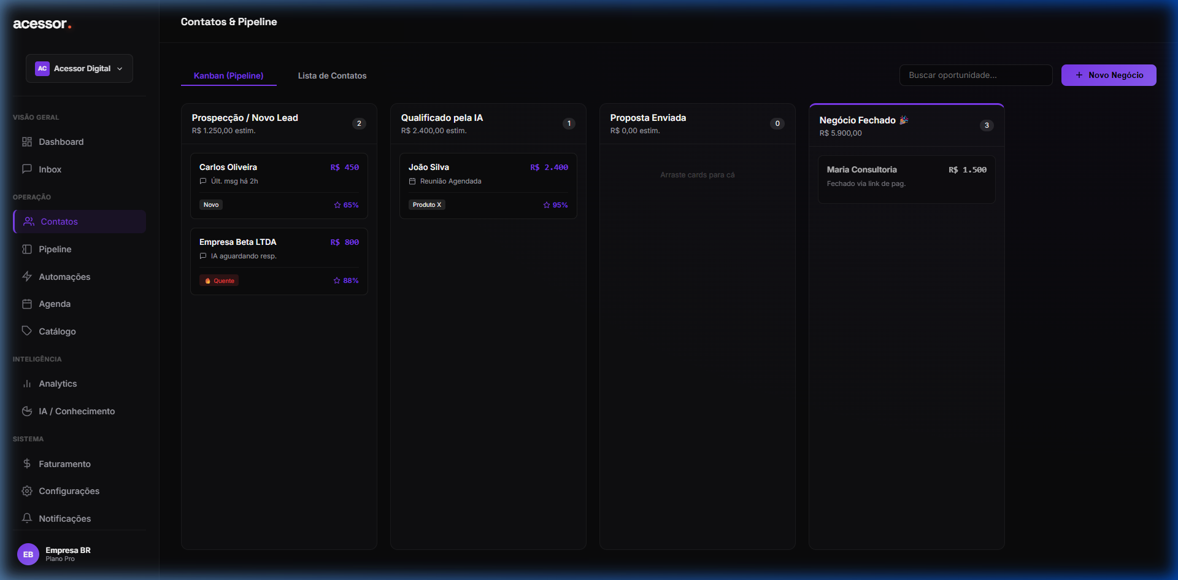Expand the Acessor Digital workspace chevron
Viewport: 1178px width, 580px height.
coord(120,69)
